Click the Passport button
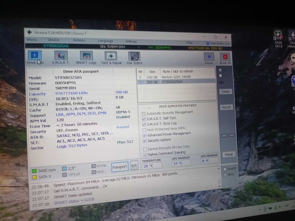The height and width of the screenshot is (221, 295). [x=120, y=167]
